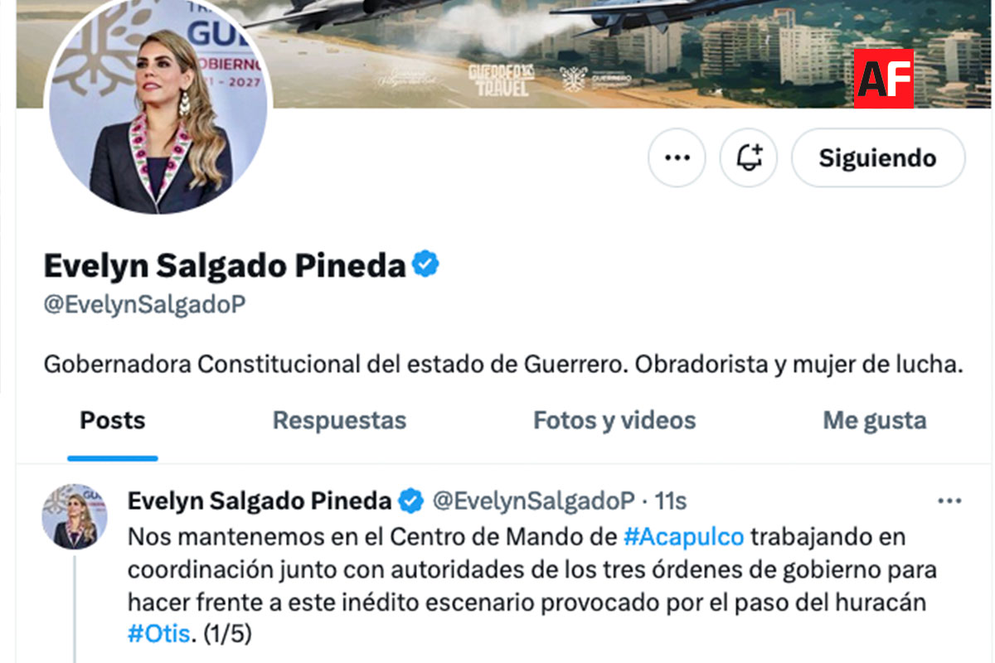Click the #Acapulco hashtag link
The height and width of the screenshot is (663, 995).
tap(684, 537)
